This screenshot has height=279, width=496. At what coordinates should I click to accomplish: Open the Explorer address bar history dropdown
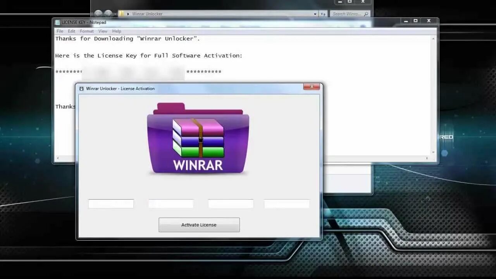pos(315,14)
